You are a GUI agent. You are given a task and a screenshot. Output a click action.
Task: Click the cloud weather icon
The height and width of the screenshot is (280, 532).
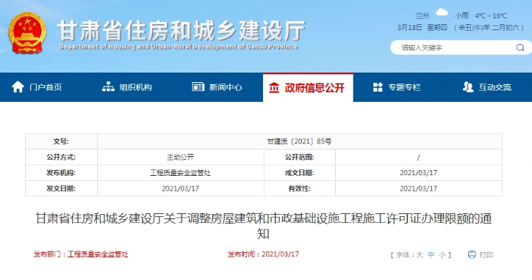pos(442,12)
